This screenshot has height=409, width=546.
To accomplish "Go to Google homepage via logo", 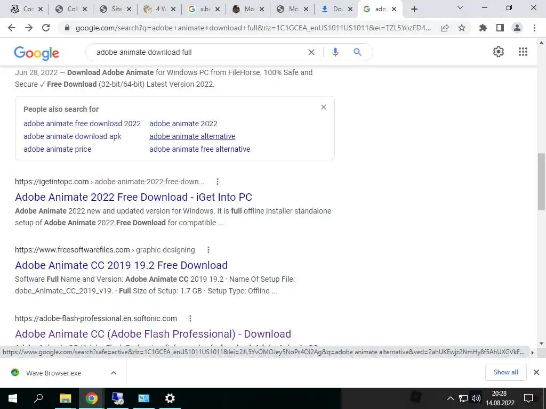I will pyautogui.click(x=37, y=53).
